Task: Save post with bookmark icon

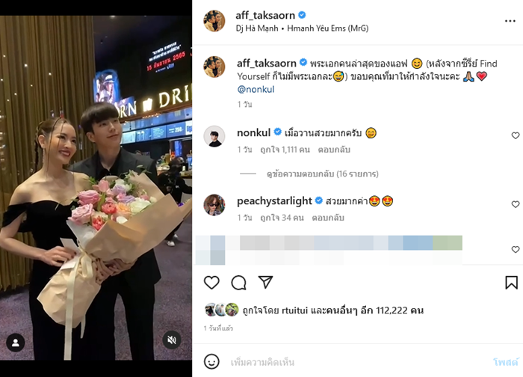Action: [511, 283]
